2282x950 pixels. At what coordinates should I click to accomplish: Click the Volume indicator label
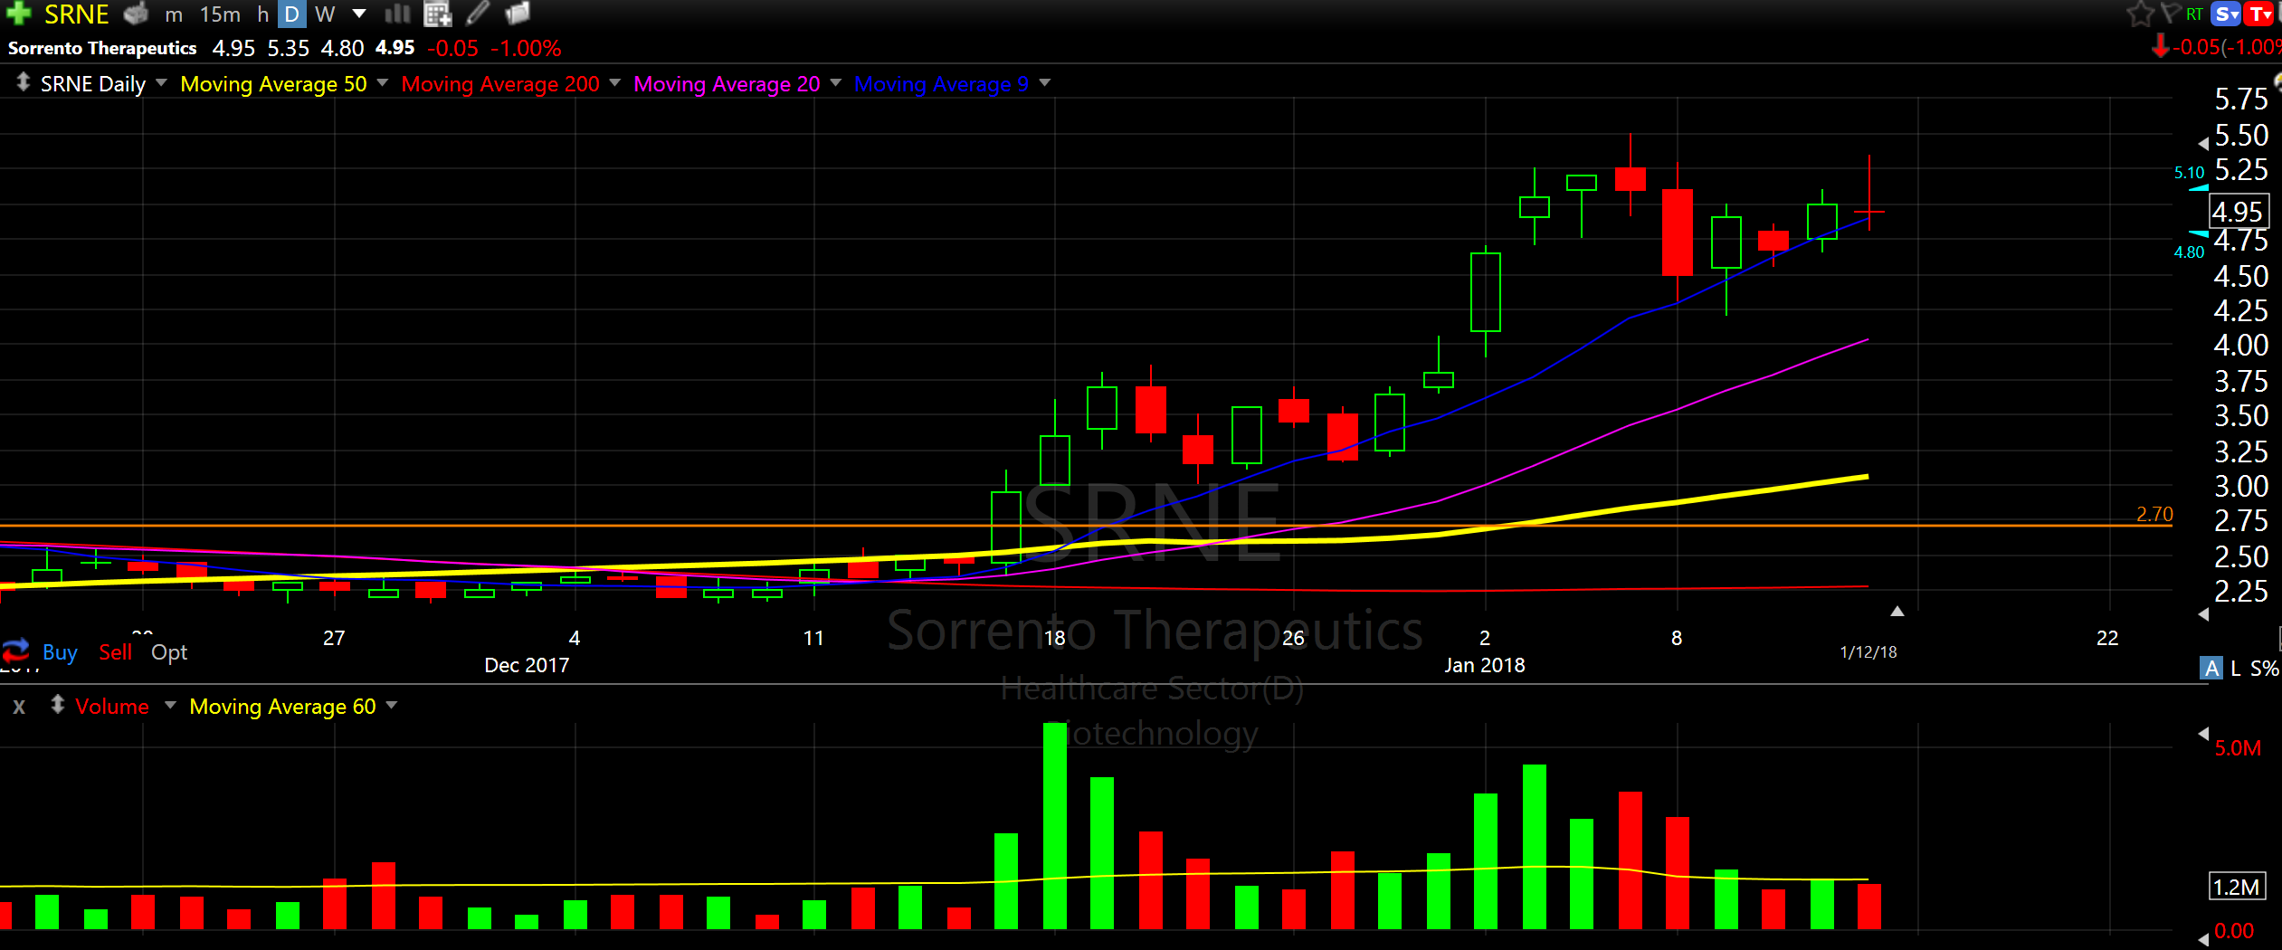pos(112,707)
